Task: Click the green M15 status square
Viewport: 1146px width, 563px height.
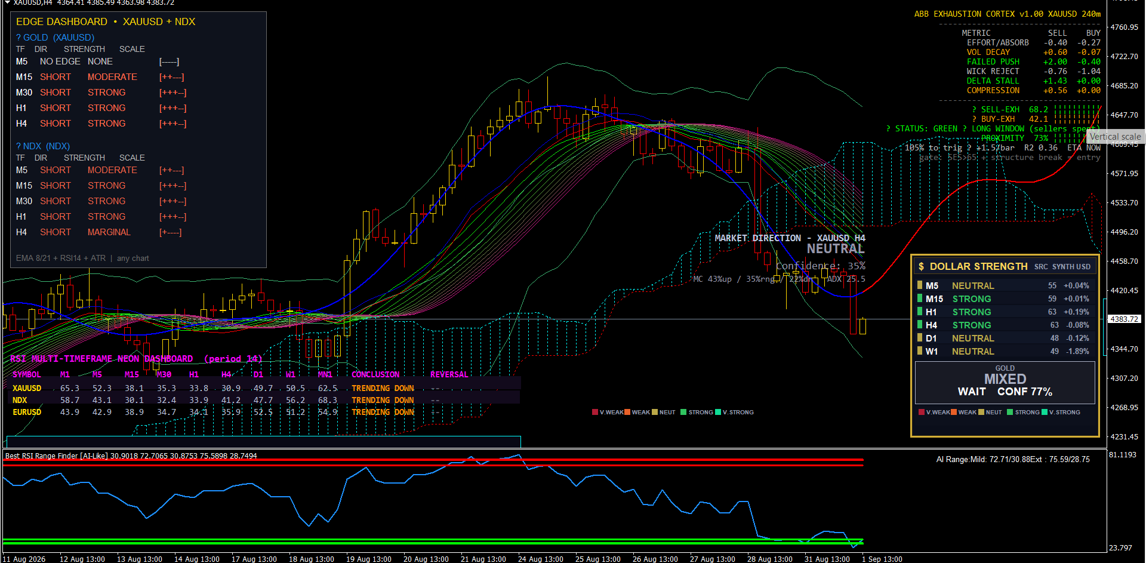Action: [x=920, y=298]
